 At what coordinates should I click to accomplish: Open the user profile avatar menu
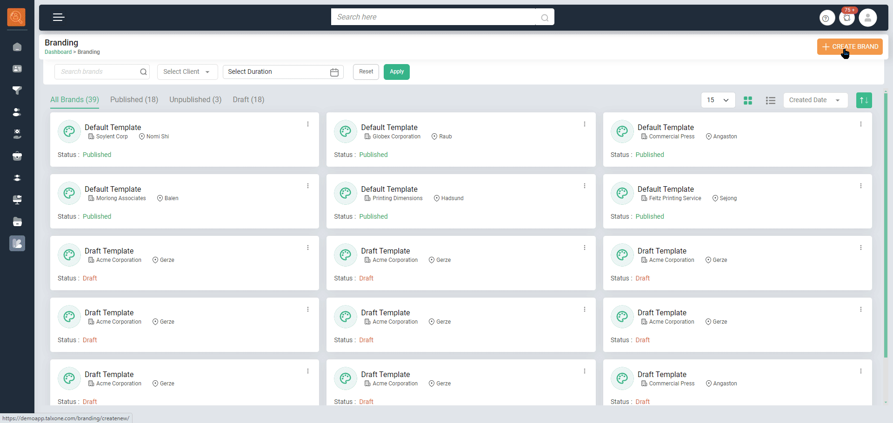pyautogui.click(x=867, y=18)
